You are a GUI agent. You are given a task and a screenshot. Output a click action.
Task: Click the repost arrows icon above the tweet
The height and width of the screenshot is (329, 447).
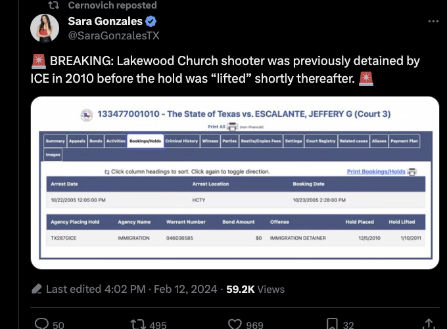coord(54,5)
